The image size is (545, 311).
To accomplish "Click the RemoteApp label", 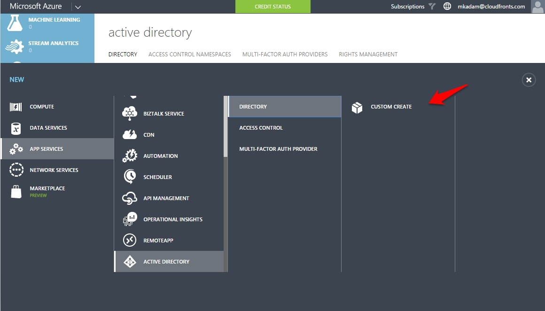I will (158, 241).
